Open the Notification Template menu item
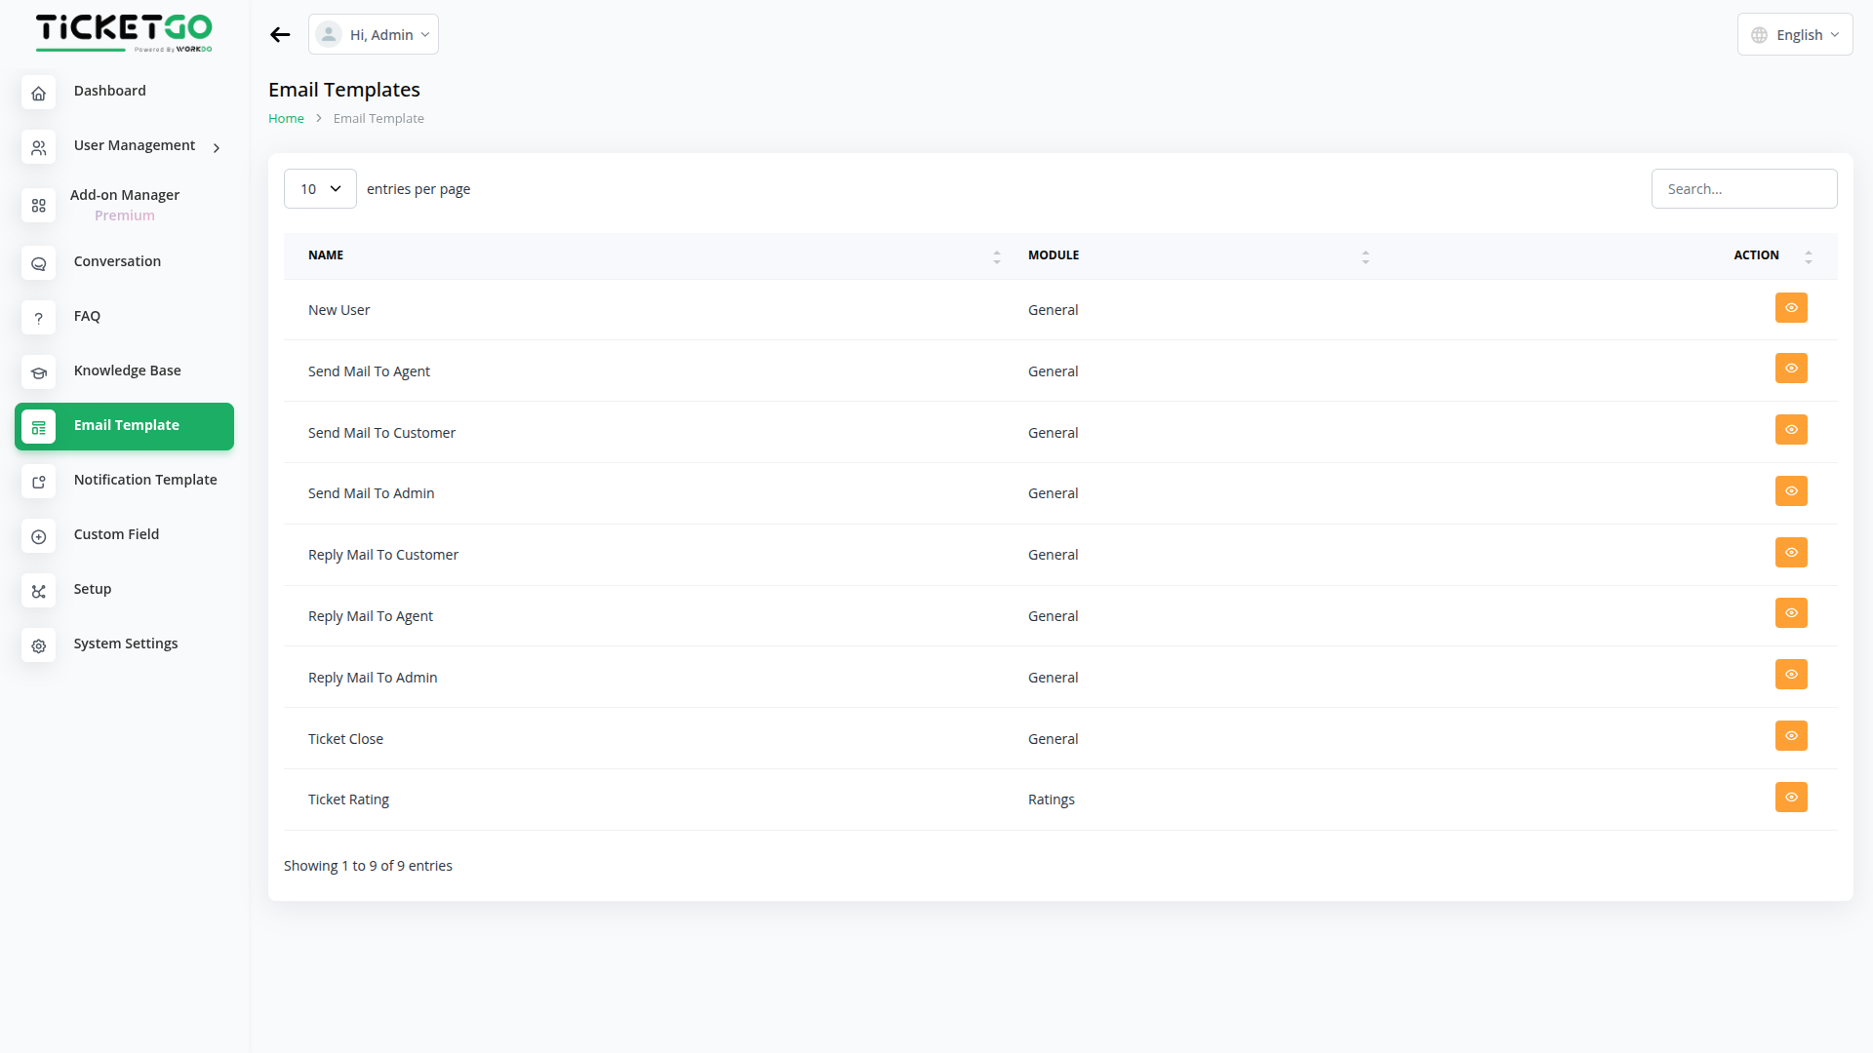 coord(145,480)
